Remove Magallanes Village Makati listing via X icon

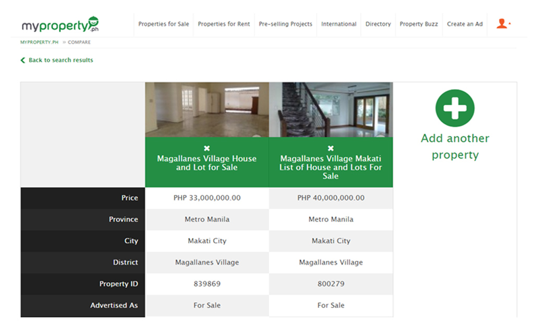pyautogui.click(x=331, y=147)
